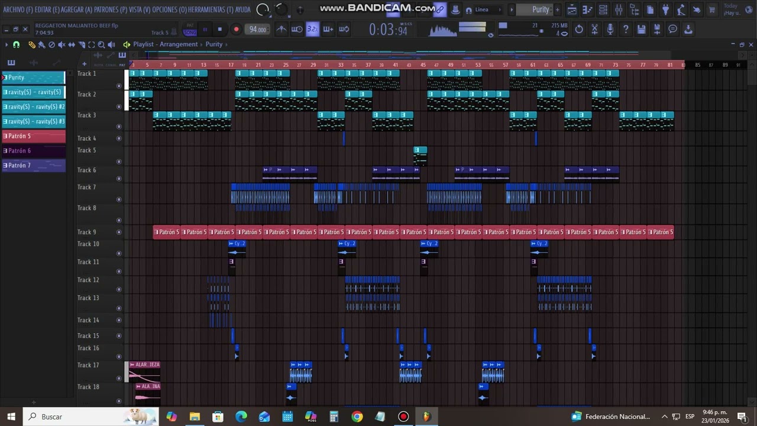Toggle tempo tapper icon

click(x=681, y=9)
